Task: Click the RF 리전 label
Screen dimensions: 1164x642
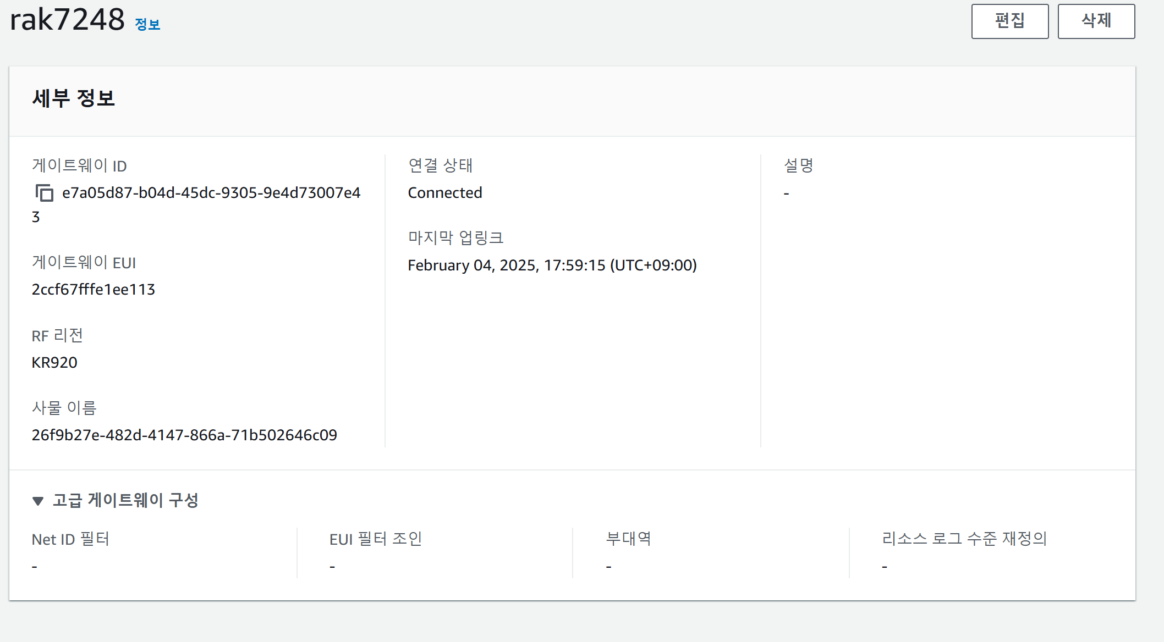Action: point(57,335)
